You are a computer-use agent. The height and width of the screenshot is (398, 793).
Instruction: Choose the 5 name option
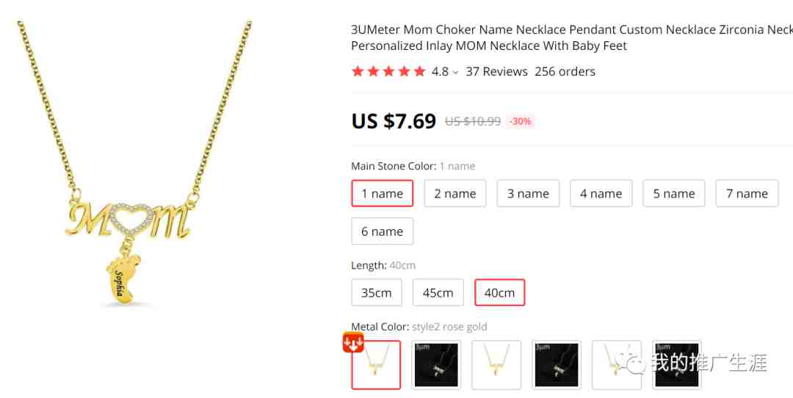point(673,193)
